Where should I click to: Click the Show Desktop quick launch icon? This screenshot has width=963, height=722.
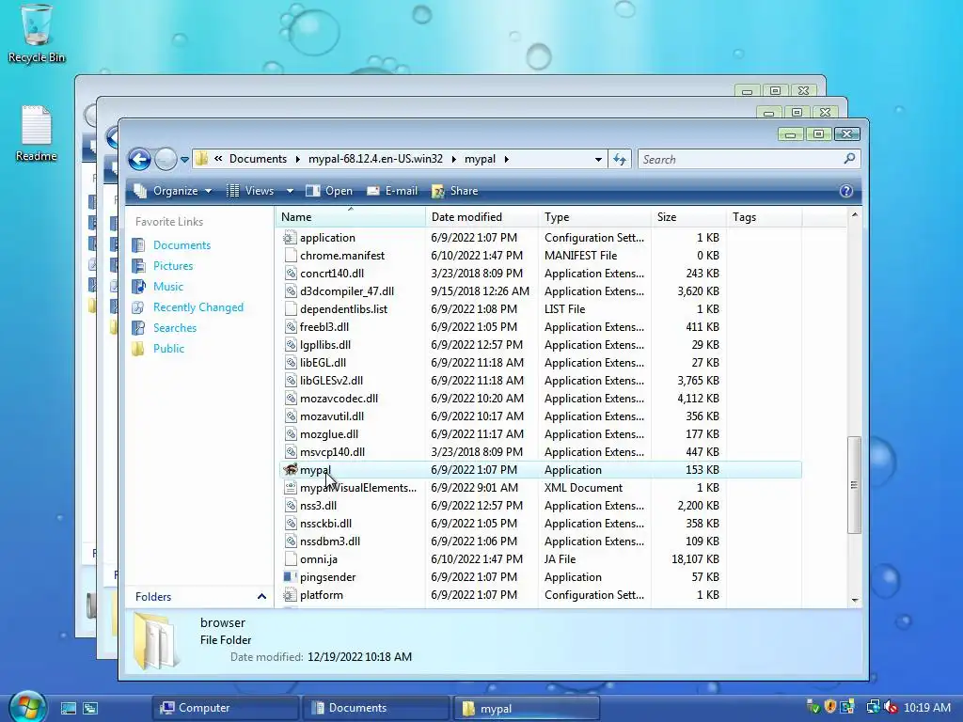click(x=68, y=708)
